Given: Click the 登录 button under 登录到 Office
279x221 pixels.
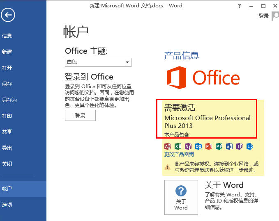Looking at the screenshot, I should click(80, 116).
